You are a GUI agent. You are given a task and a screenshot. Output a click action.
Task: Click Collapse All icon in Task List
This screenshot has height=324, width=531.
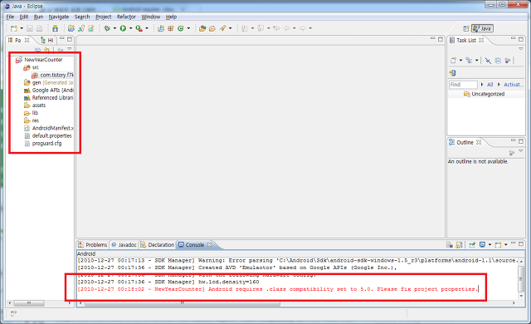(x=498, y=61)
